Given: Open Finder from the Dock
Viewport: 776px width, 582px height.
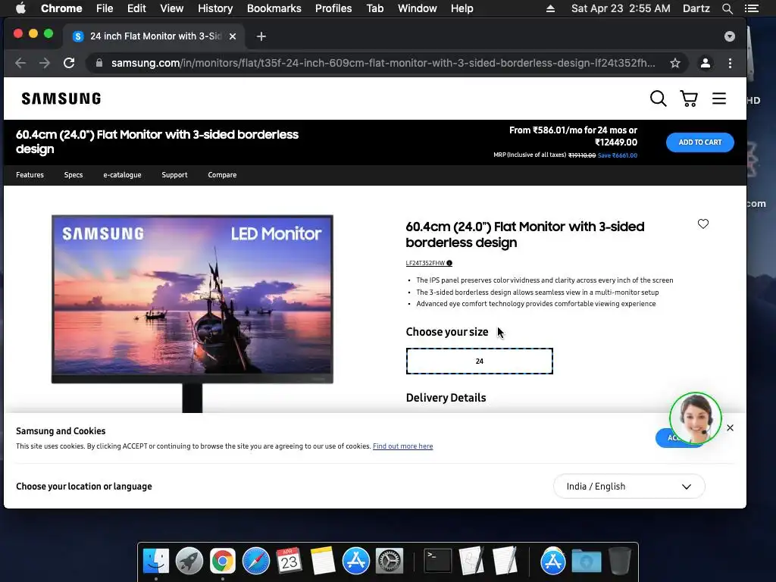Looking at the screenshot, I should 156,562.
